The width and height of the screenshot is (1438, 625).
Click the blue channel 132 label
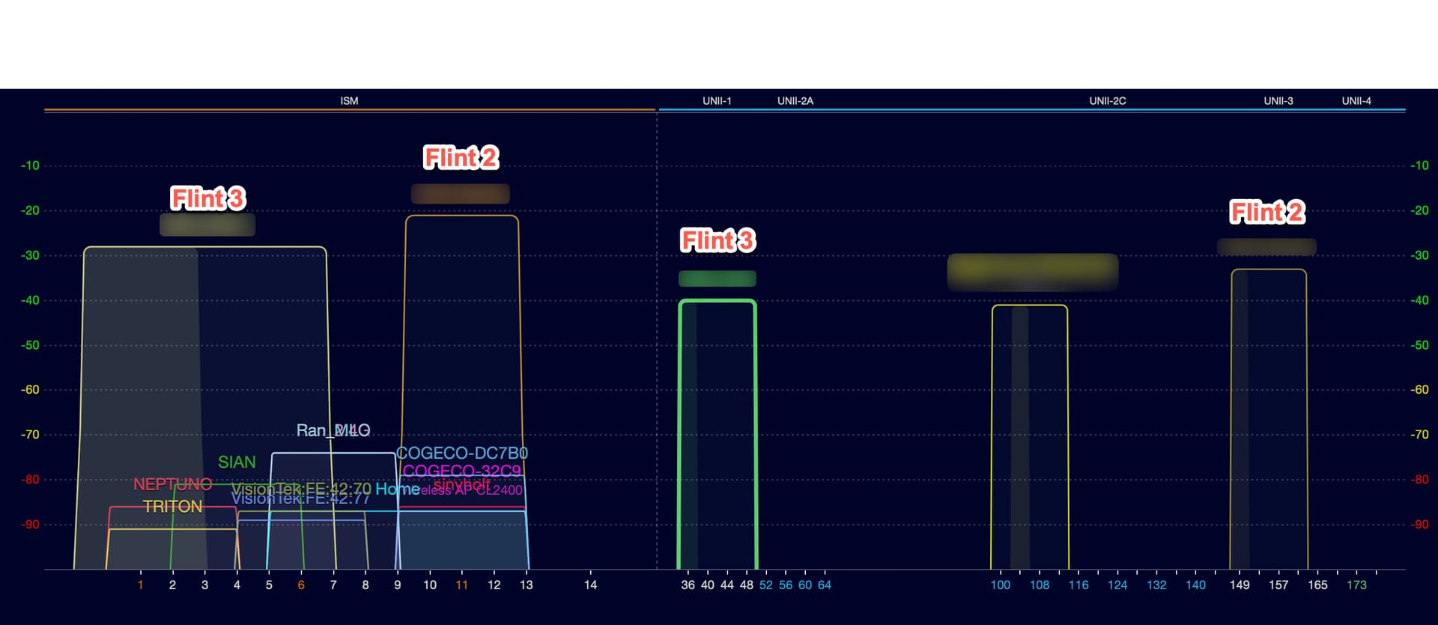click(1156, 585)
